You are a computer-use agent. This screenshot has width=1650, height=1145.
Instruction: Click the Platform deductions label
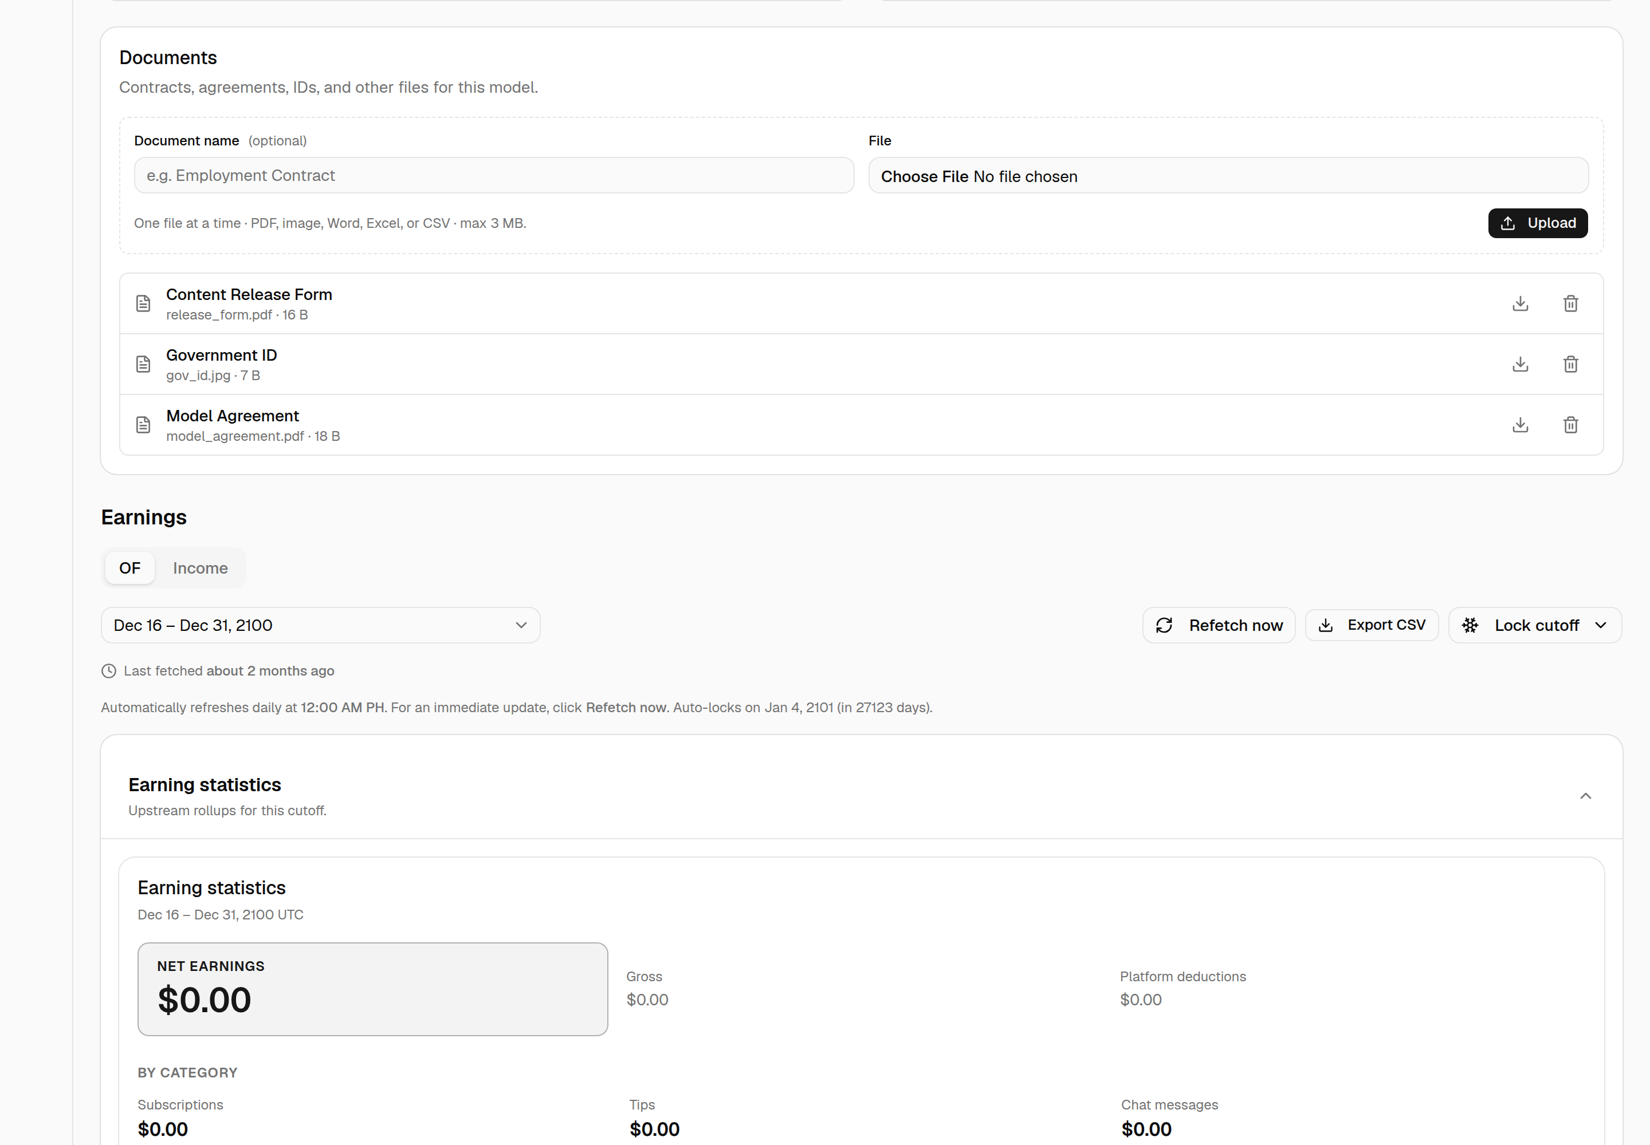pos(1182,977)
